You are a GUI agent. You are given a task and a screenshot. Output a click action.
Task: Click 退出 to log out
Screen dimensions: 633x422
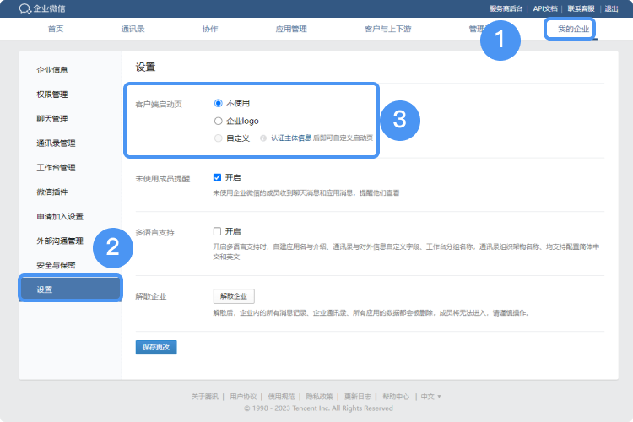(611, 8)
